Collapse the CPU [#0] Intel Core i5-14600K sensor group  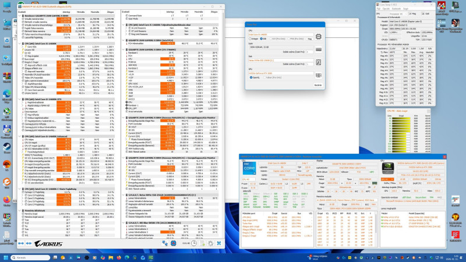20,43
